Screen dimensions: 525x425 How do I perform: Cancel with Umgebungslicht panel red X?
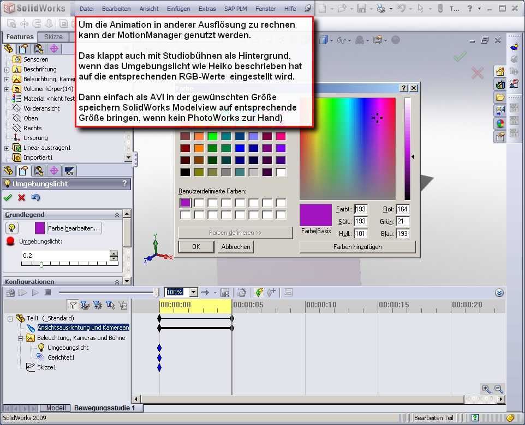[22, 198]
